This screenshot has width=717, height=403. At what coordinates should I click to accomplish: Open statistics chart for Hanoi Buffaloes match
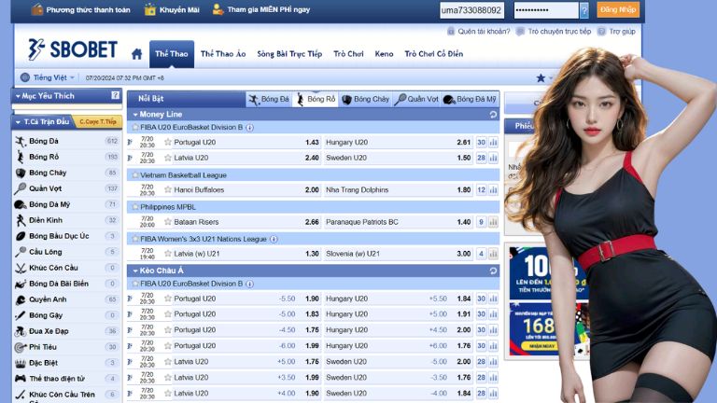493,190
